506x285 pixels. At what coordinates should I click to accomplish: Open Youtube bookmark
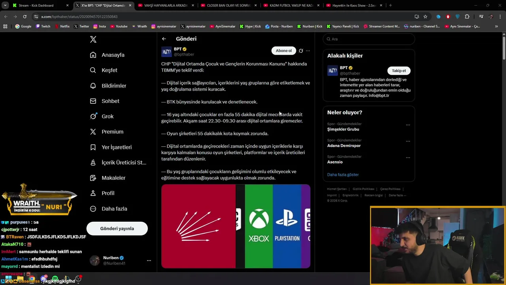[x=119, y=26]
